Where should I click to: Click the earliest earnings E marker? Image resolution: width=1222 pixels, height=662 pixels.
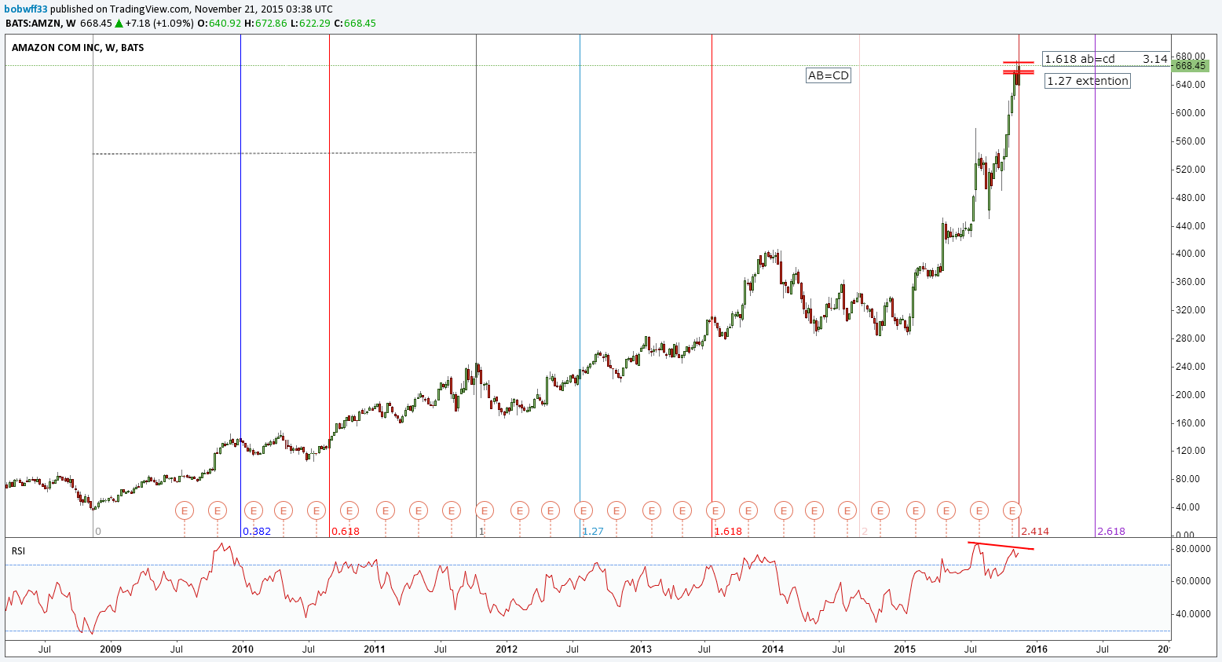[x=185, y=510]
